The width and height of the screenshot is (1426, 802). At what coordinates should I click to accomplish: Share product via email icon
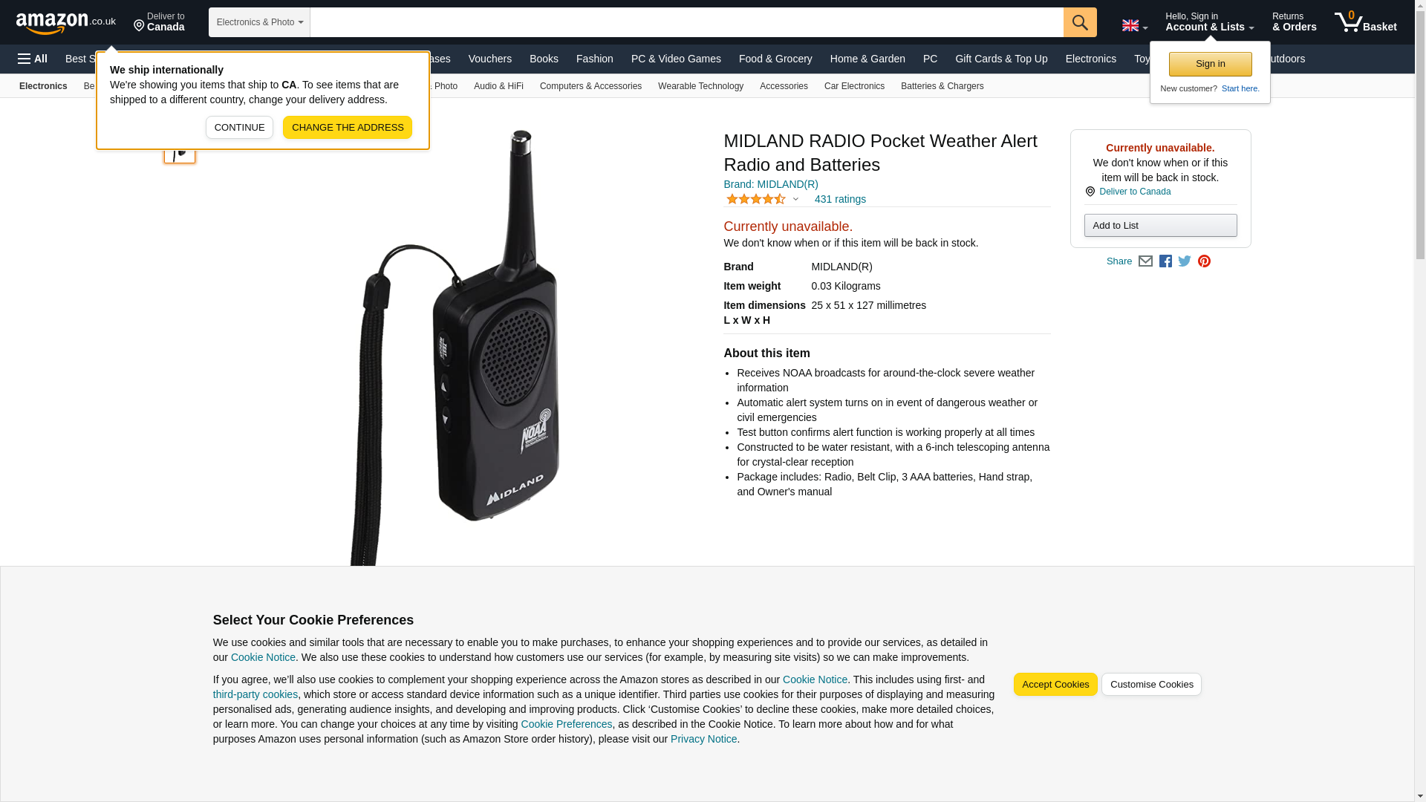1145,261
